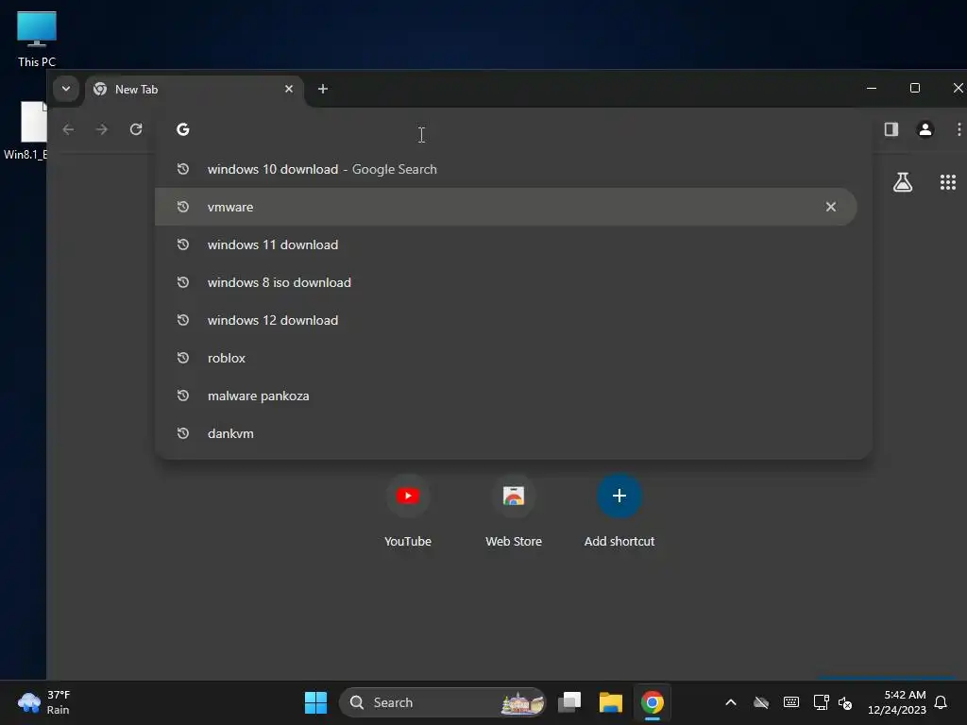Choose suggestion malware pankoza
The width and height of the screenshot is (967, 725).
[506, 396]
